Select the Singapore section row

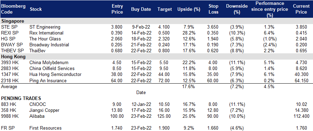click(156, 21)
